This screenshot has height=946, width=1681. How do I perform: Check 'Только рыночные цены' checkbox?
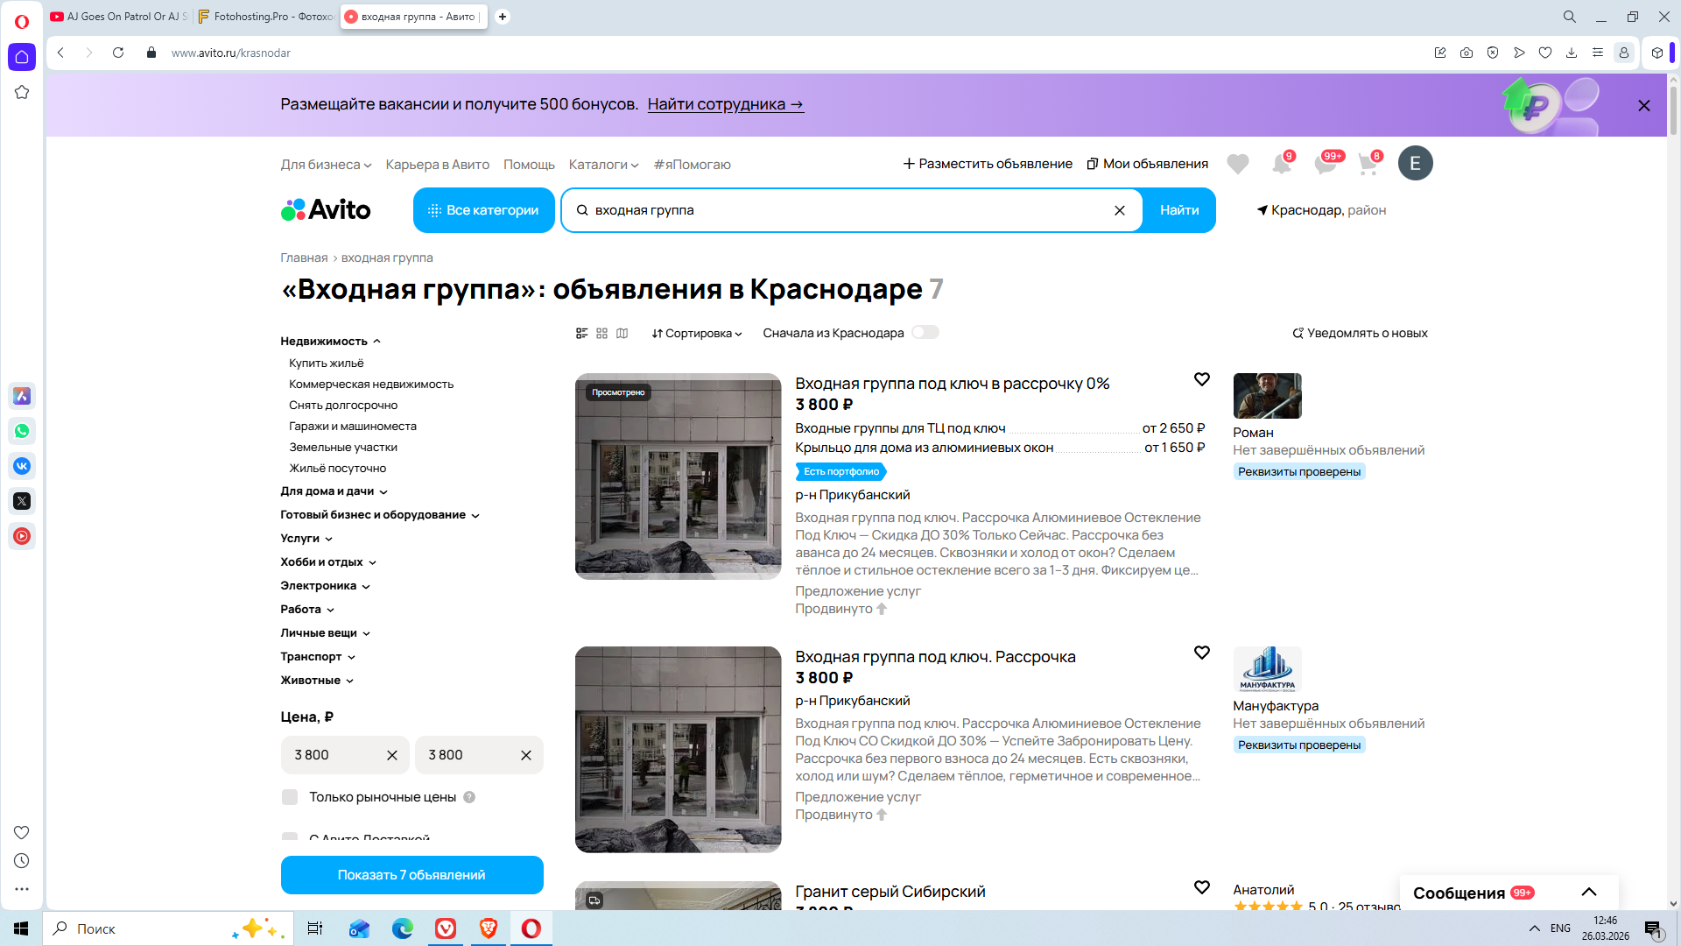290,797
